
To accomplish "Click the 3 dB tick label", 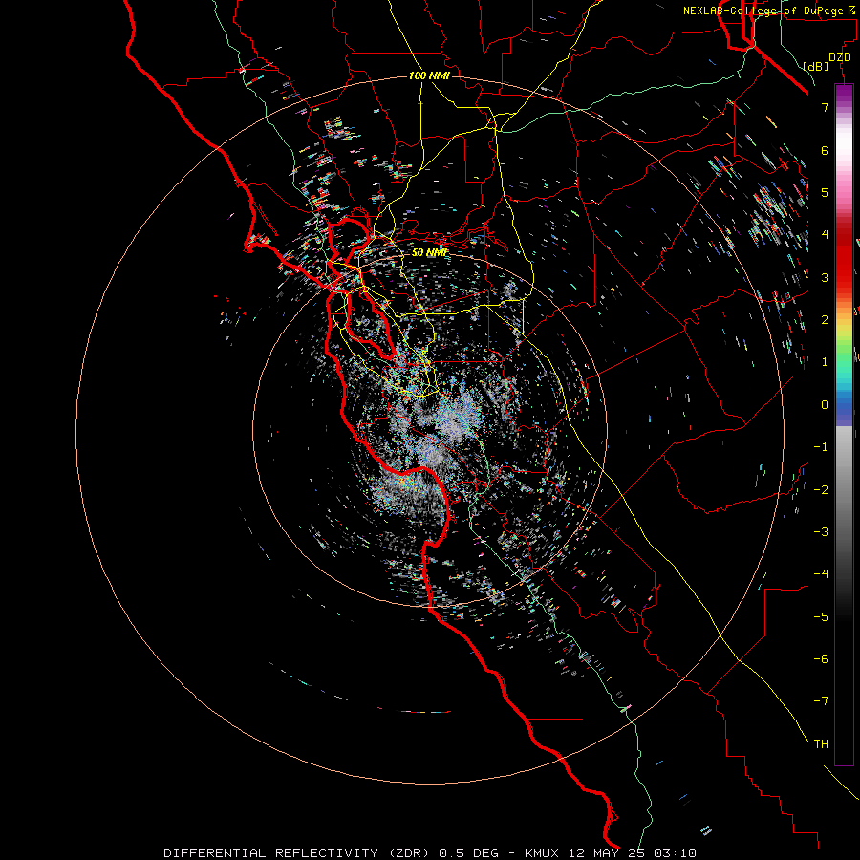I will pos(825,277).
